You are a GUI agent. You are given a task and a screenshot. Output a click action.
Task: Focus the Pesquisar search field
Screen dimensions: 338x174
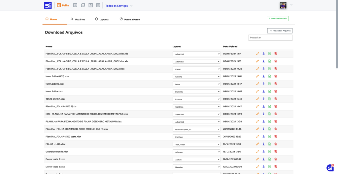(270, 38)
